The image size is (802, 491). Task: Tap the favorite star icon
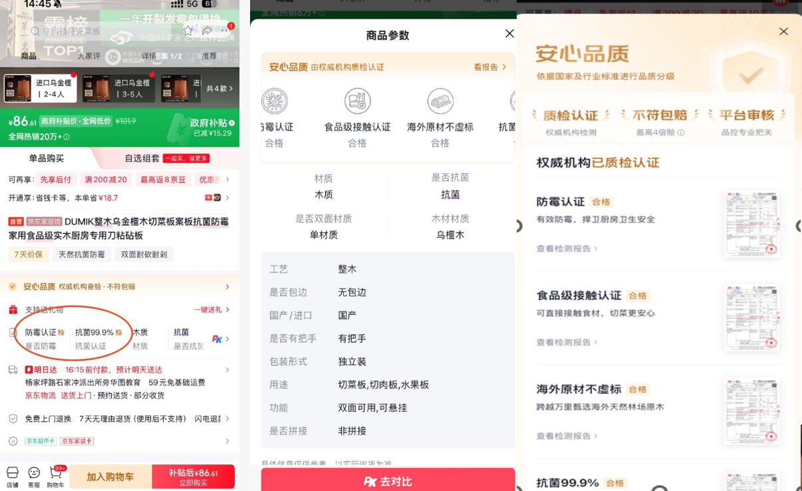point(188,31)
